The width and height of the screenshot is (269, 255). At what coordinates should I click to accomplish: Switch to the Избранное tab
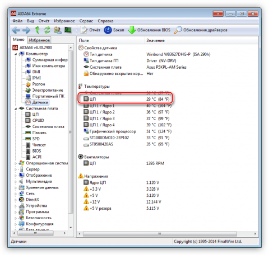(39, 40)
